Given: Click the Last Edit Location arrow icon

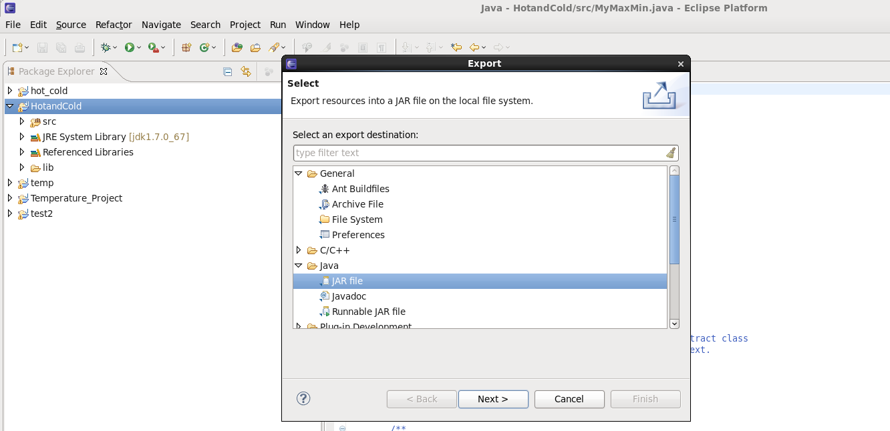Looking at the screenshot, I should [x=456, y=47].
